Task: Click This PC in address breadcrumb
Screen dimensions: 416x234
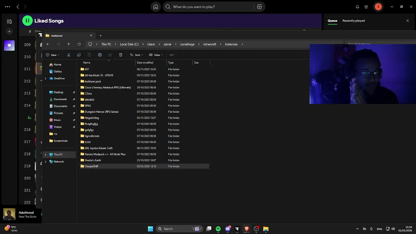Action: pyautogui.click(x=106, y=44)
